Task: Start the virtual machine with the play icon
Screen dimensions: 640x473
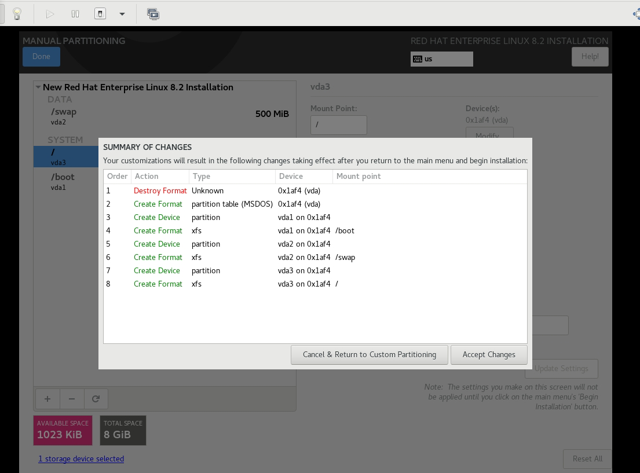Action: coord(50,14)
